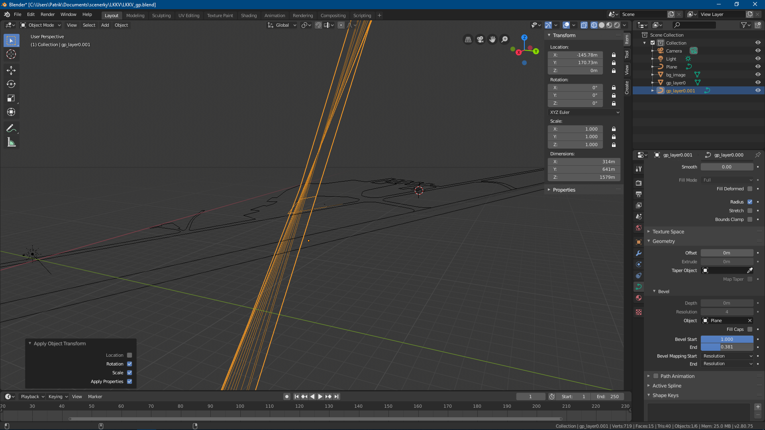
Task: Open the XYZ Euler rotation mode dropdown
Action: tap(584, 112)
